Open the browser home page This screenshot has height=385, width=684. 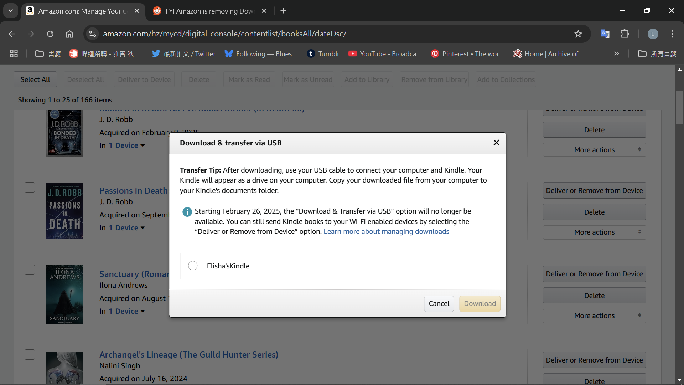point(69,34)
